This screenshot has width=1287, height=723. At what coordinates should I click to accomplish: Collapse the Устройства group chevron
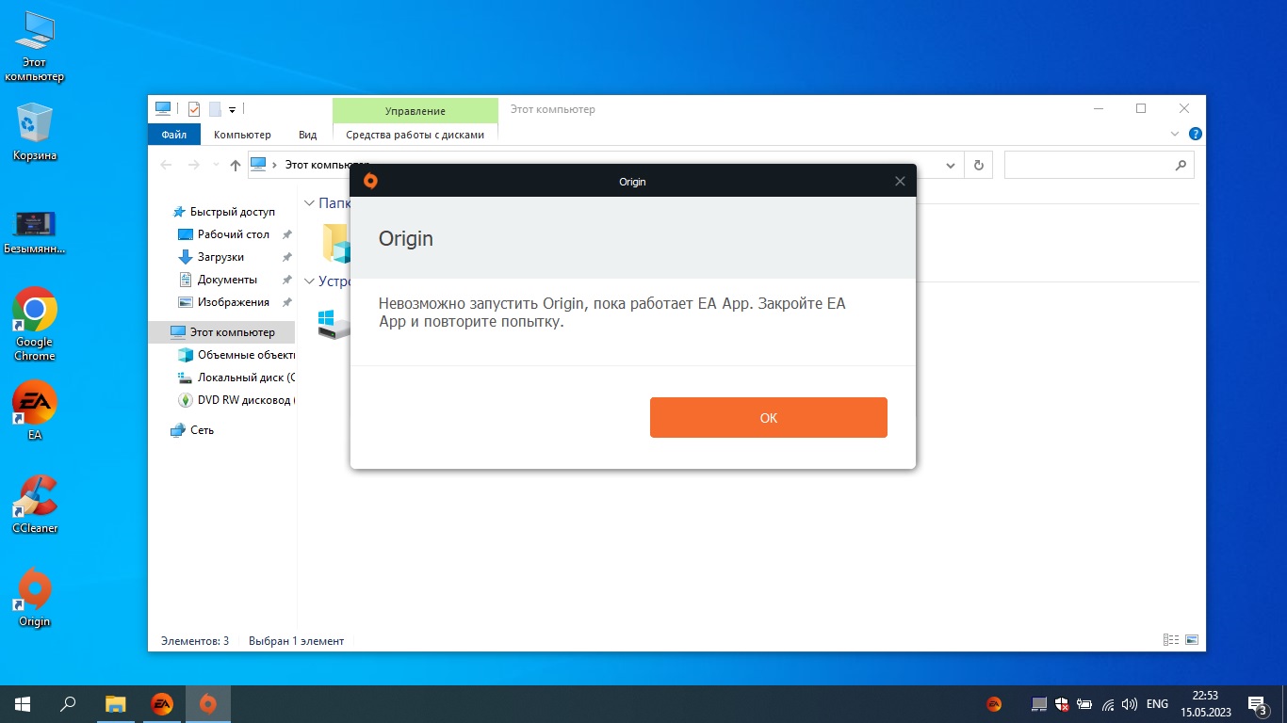pos(309,281)
